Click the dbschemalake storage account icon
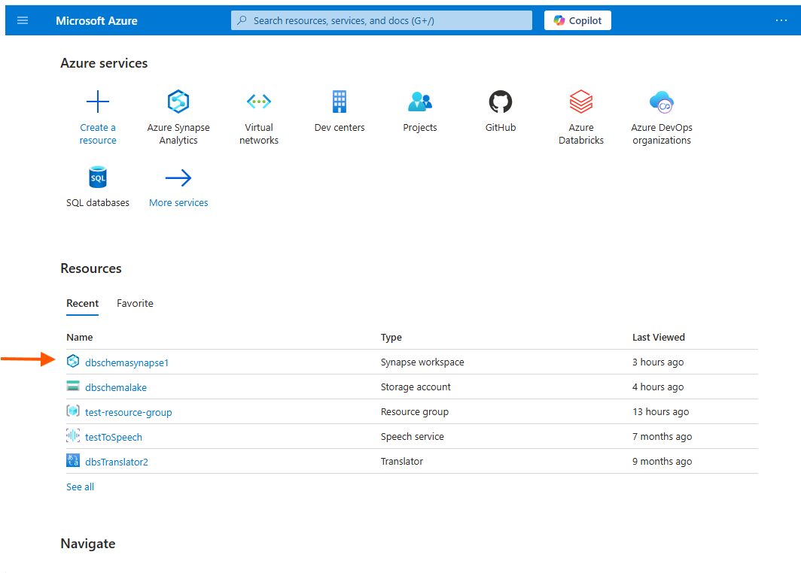The width and height of the screenshot is (801, 573). click(x=73, y=387)
